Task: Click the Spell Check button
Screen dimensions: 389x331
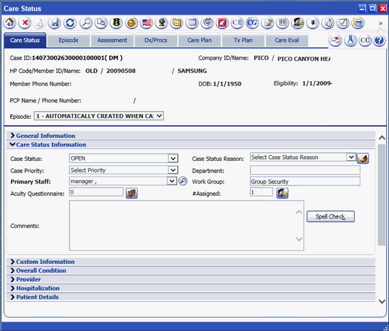Action: [331, 216]
